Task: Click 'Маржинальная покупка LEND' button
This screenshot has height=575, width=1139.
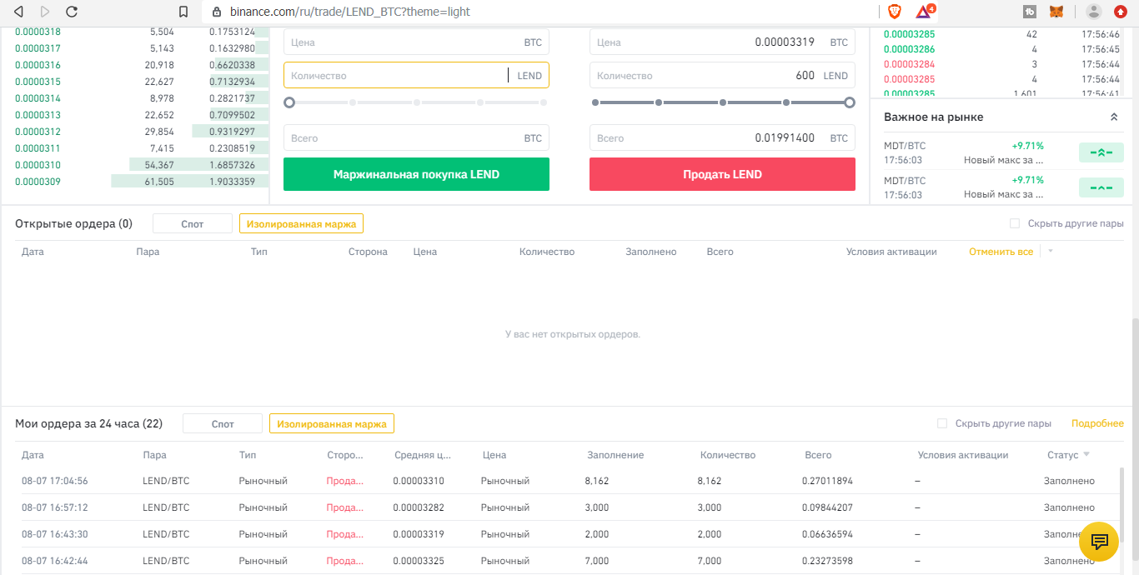Action: (x=416, y=174)
